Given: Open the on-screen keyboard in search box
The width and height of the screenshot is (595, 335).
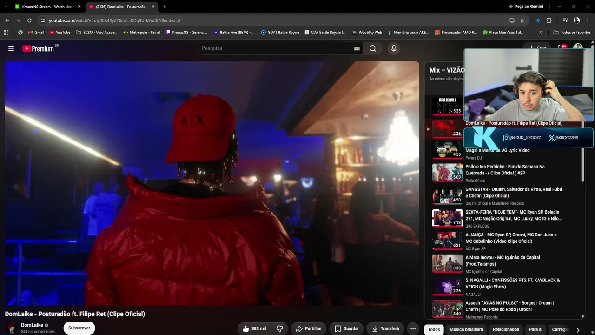Looking at the screenshot, I should 357,48.
